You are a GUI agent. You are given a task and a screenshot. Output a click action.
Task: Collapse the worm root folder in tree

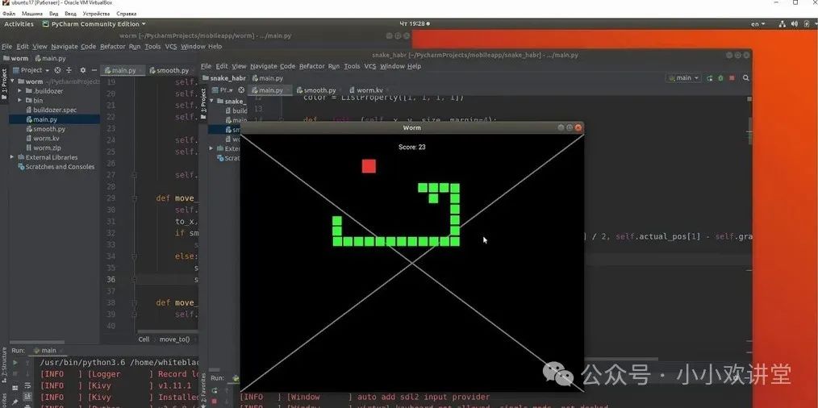(13, 81)
